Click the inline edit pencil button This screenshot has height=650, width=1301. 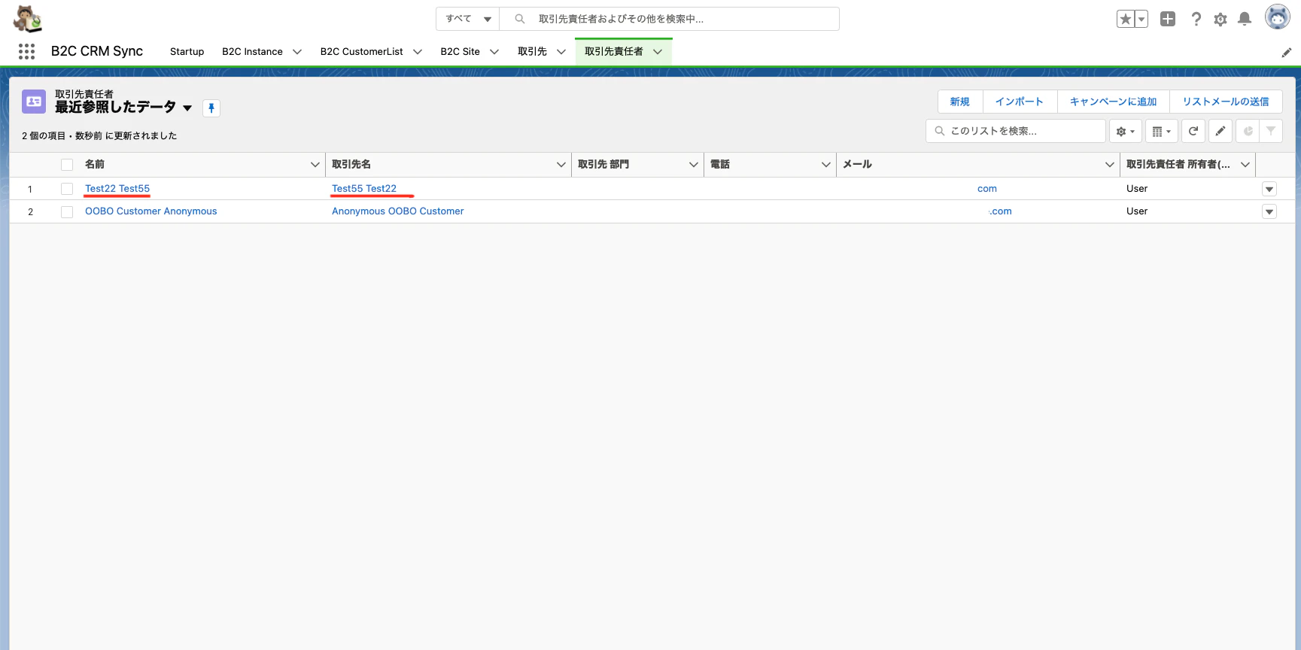coord(1220,131)
